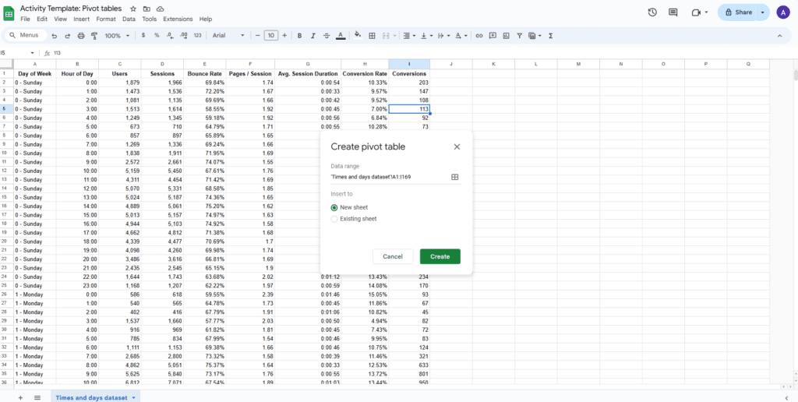Open version history clock icon
This screenshot has width=798, height=402.
[652, 12]
